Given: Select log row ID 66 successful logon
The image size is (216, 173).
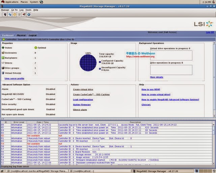Looking at the screenshot, I should click(x=107, y=125).
